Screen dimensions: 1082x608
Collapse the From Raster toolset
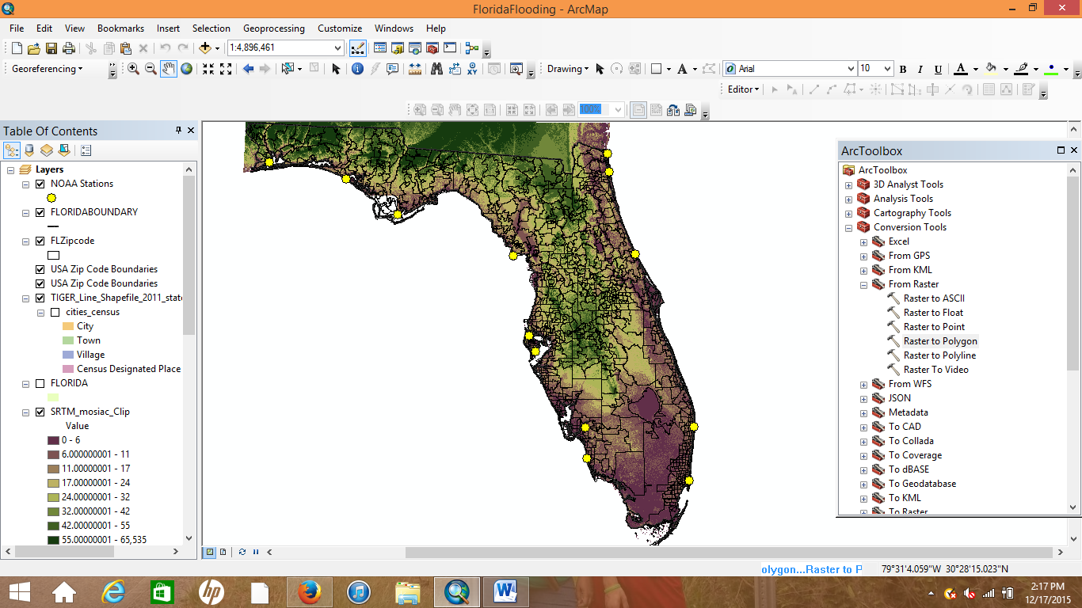pyautogui.click(x=863, y=284)
